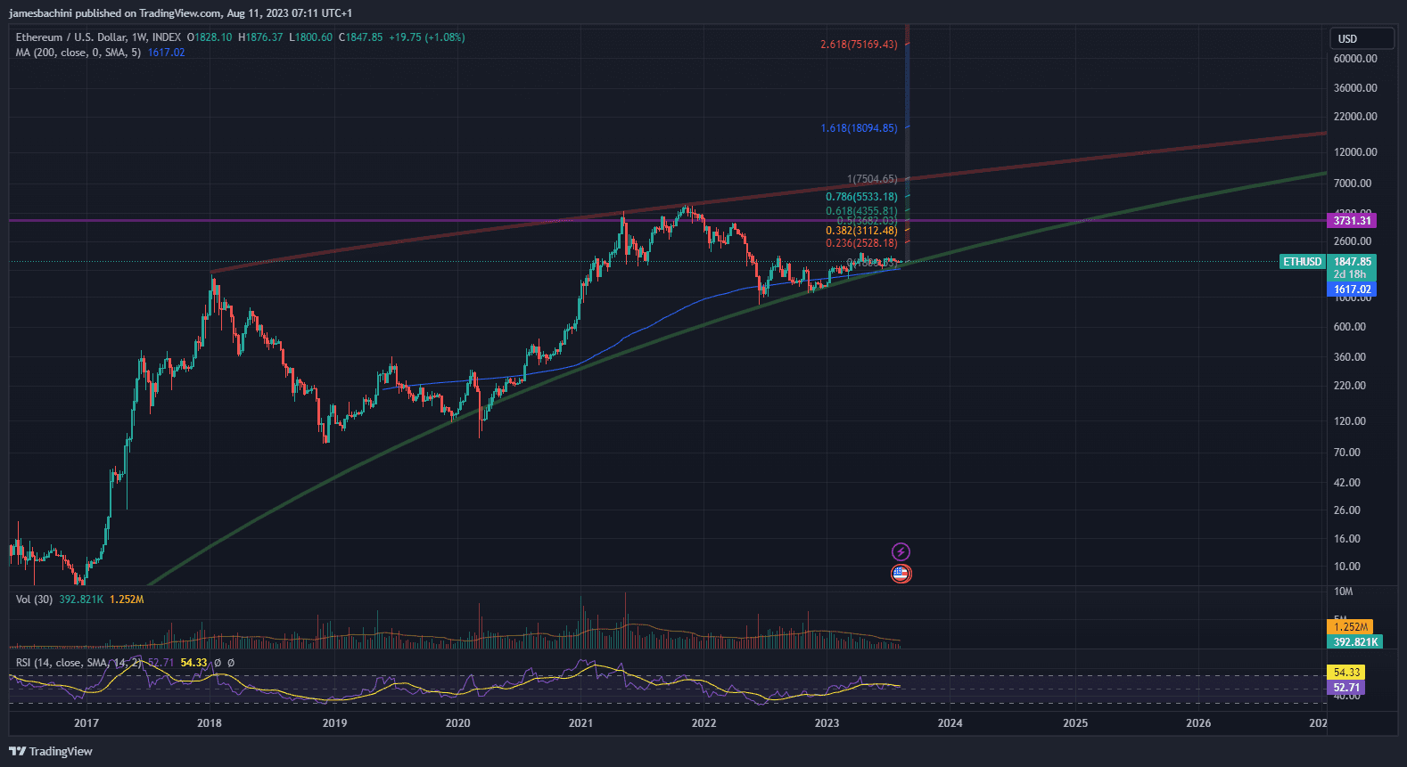Screen dimensions: 1407x767
Task: Click the yellow 54.33 RSI label
Action: click(x=1346, y=673)
